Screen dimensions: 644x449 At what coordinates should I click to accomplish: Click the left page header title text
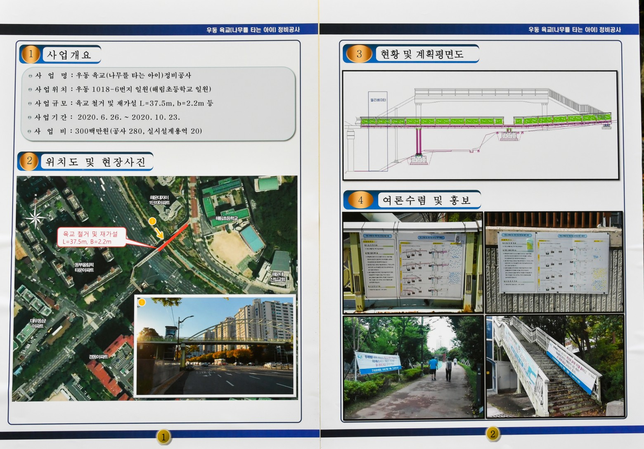[x=253, y=30]
